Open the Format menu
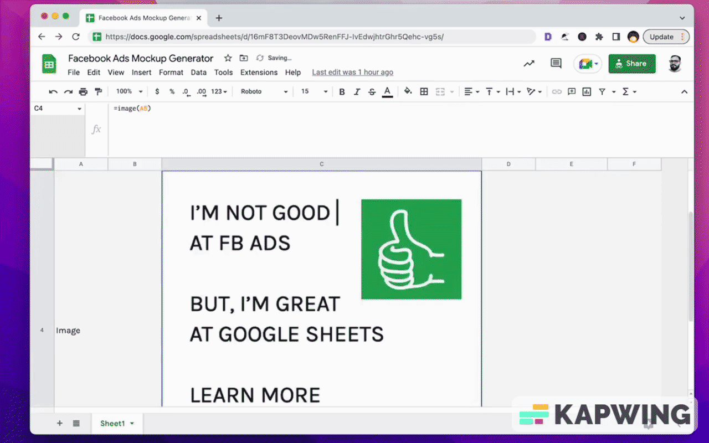Viewport: 709px width, 443px height. (x=171, y=73)
